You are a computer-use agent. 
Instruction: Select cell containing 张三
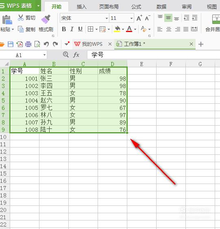point(54,78)
